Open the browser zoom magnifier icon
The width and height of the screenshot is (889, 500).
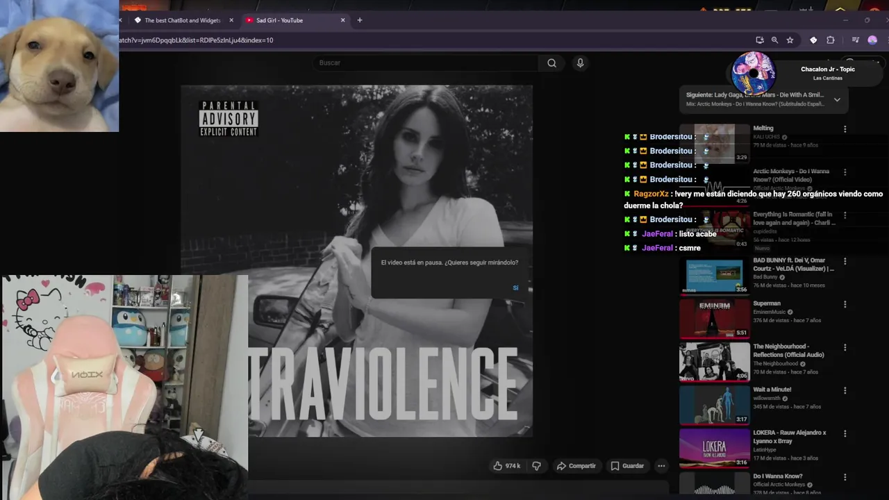774,40
